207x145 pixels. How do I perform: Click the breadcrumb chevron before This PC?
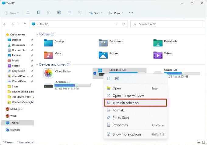coord(37,24)
